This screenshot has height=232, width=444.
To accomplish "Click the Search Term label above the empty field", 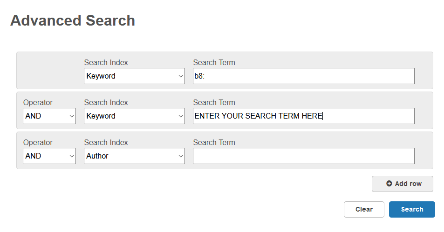I will (x=214, y=142).
